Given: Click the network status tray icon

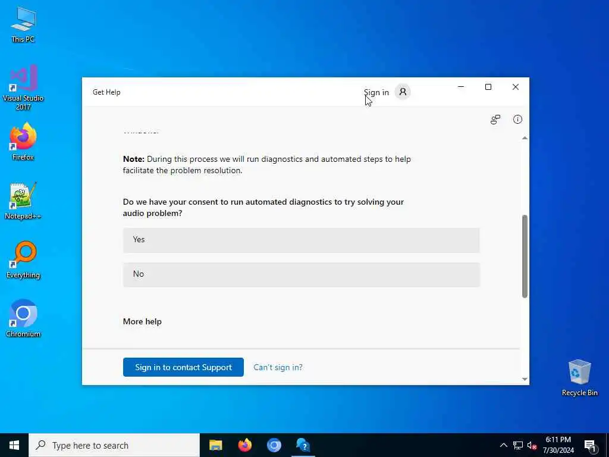Looking at the screenshot, I should 518,445.
